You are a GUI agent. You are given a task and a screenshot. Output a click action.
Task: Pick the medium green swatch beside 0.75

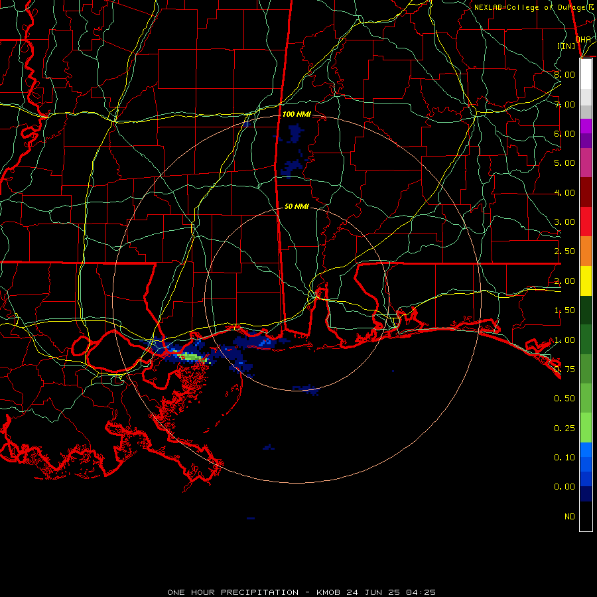[x=586, y=369]
